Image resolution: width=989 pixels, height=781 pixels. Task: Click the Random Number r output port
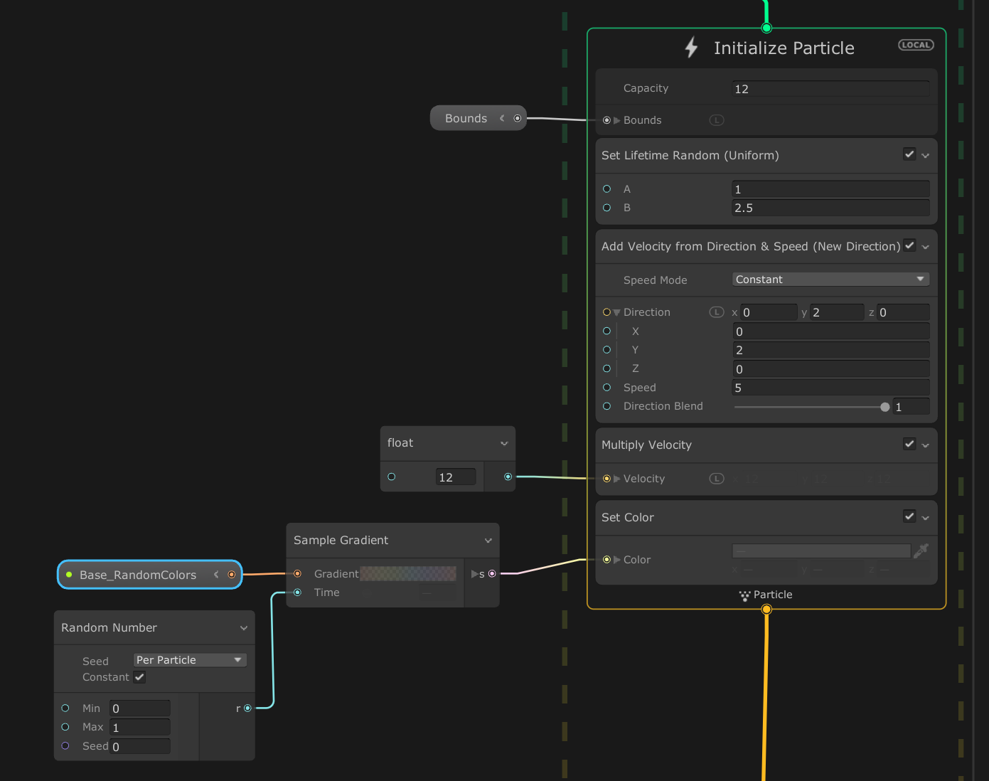tap(247, 708)
